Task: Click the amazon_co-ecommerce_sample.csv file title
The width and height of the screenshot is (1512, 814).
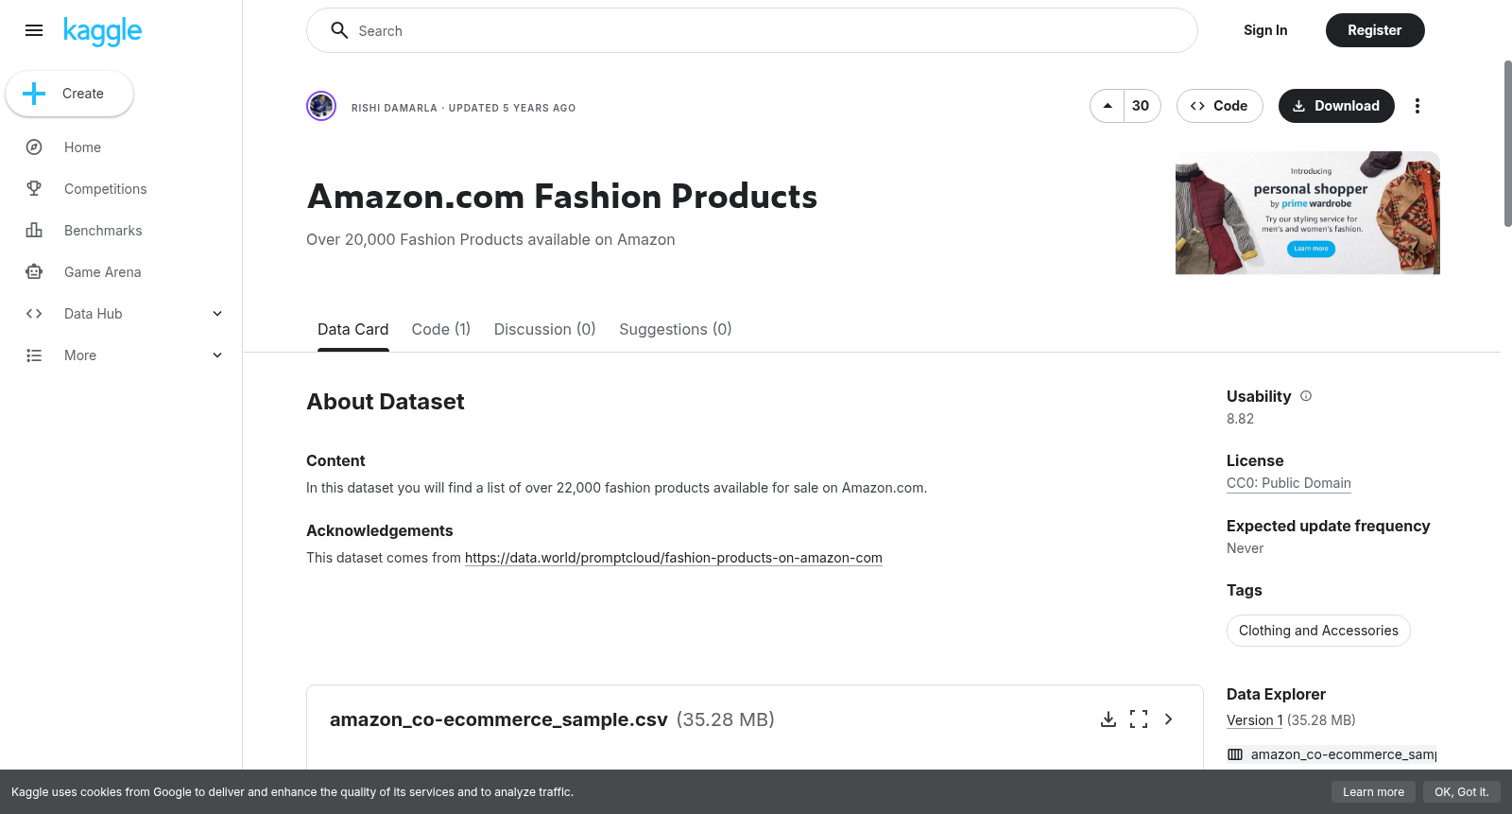Action: tap(499, 719)
